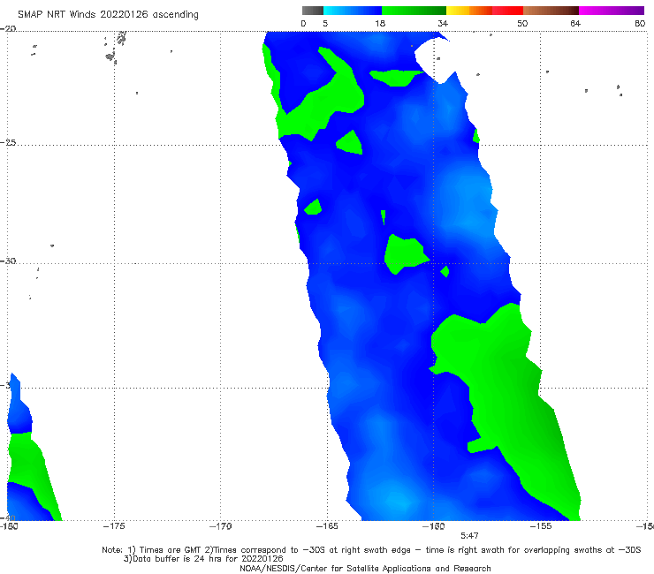
Task: Click the color bar label "50"
Action: coord(522,23)
